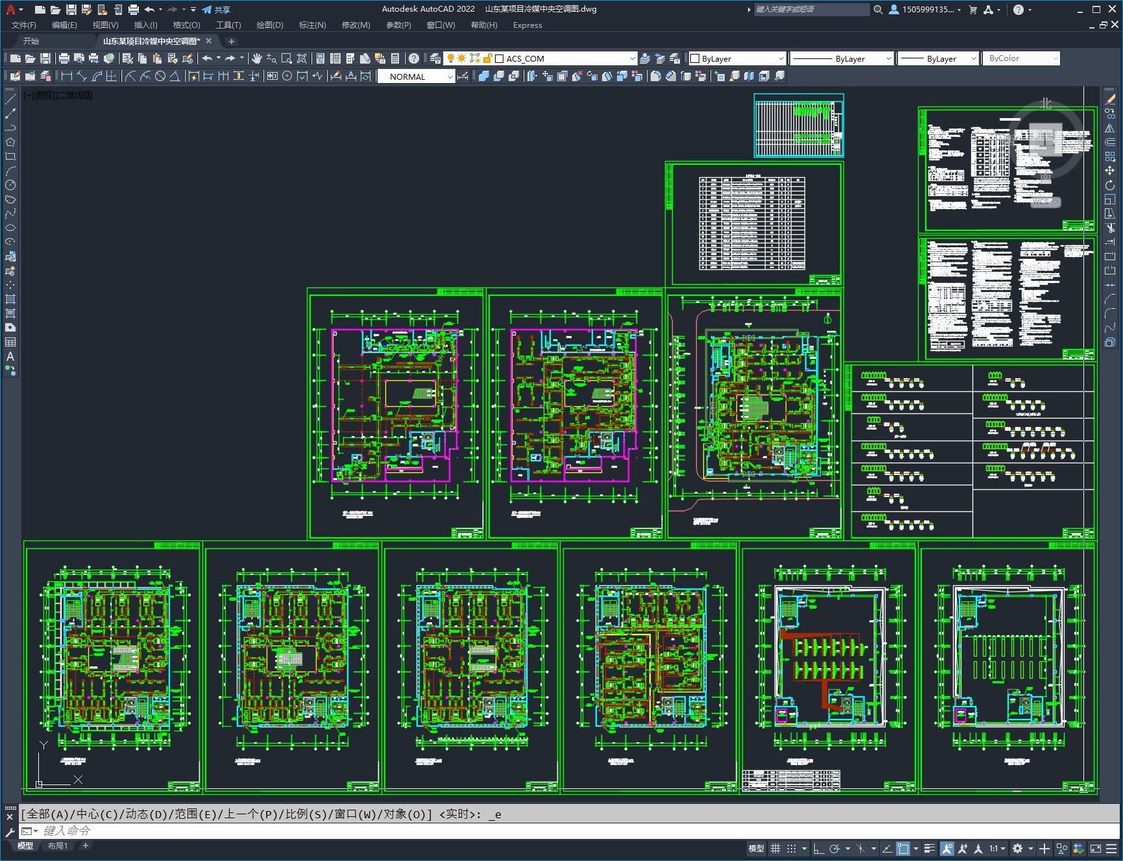The image size is (1123, 861).
Task: Click the Plot print icon in standard toolbar
Action: pyautogui.click(x=64, y=58)
